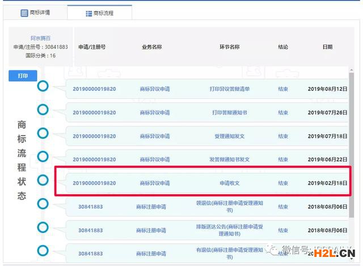Select timeline circle for 打印答辩通知书 row
This screenshot has height=266, width=363.
(x=43, y=109)
